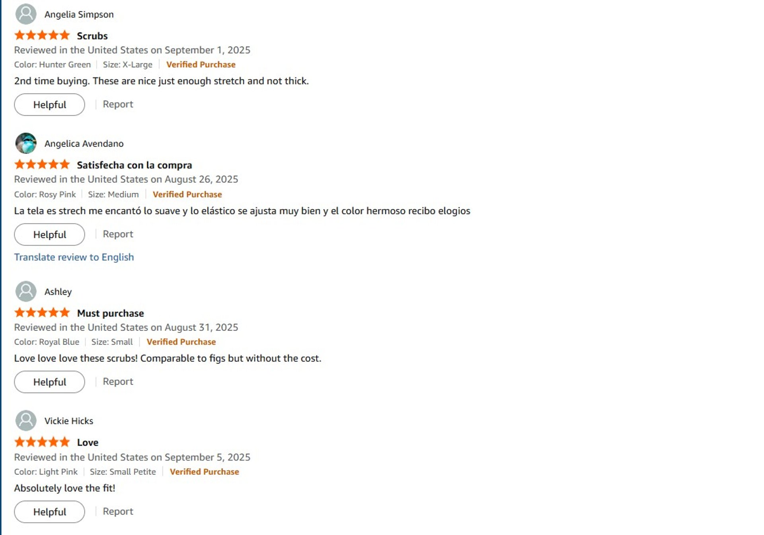The width and height of the screenshot is (764, 535).
Task: Click the five-star rating on Scrubs review
Action: click(42, 35)
